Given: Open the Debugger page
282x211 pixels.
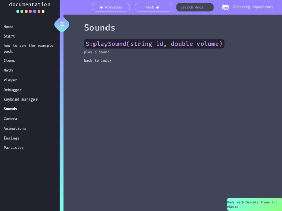Looking at the screenshot, I should [x=13, y=90].
